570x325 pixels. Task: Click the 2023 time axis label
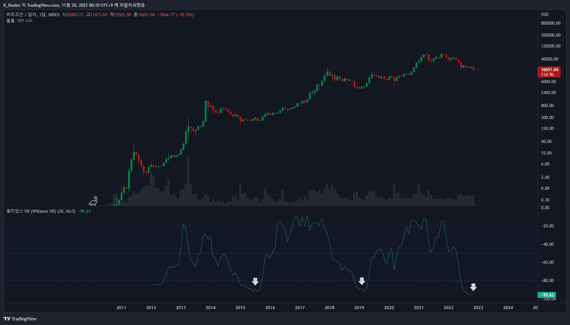pos(478,308)
